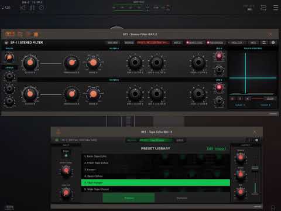Open SF-1 settings gear

click(x=273, y=42)
